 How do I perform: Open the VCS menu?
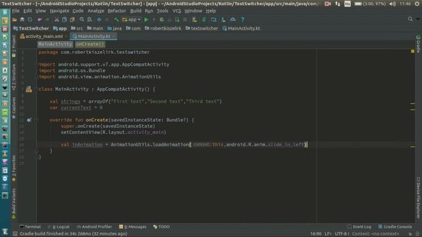(x=177, y=11)
